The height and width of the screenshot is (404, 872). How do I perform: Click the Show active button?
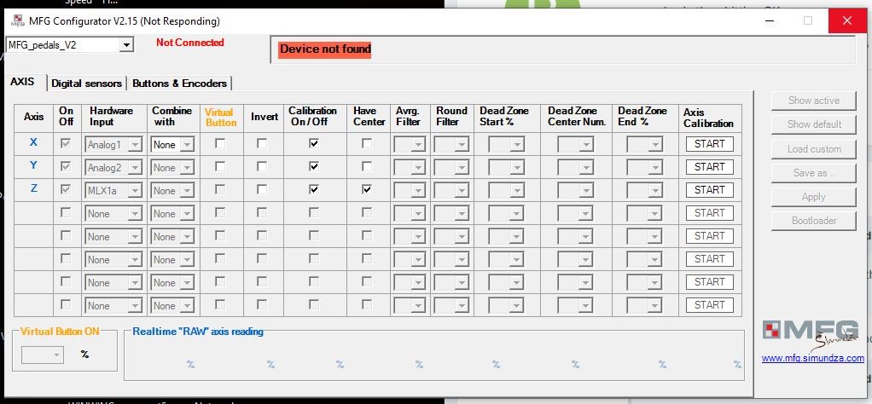[814, 101]
